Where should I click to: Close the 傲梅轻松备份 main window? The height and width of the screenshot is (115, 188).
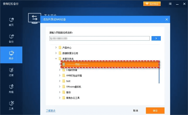pos(184,4)
